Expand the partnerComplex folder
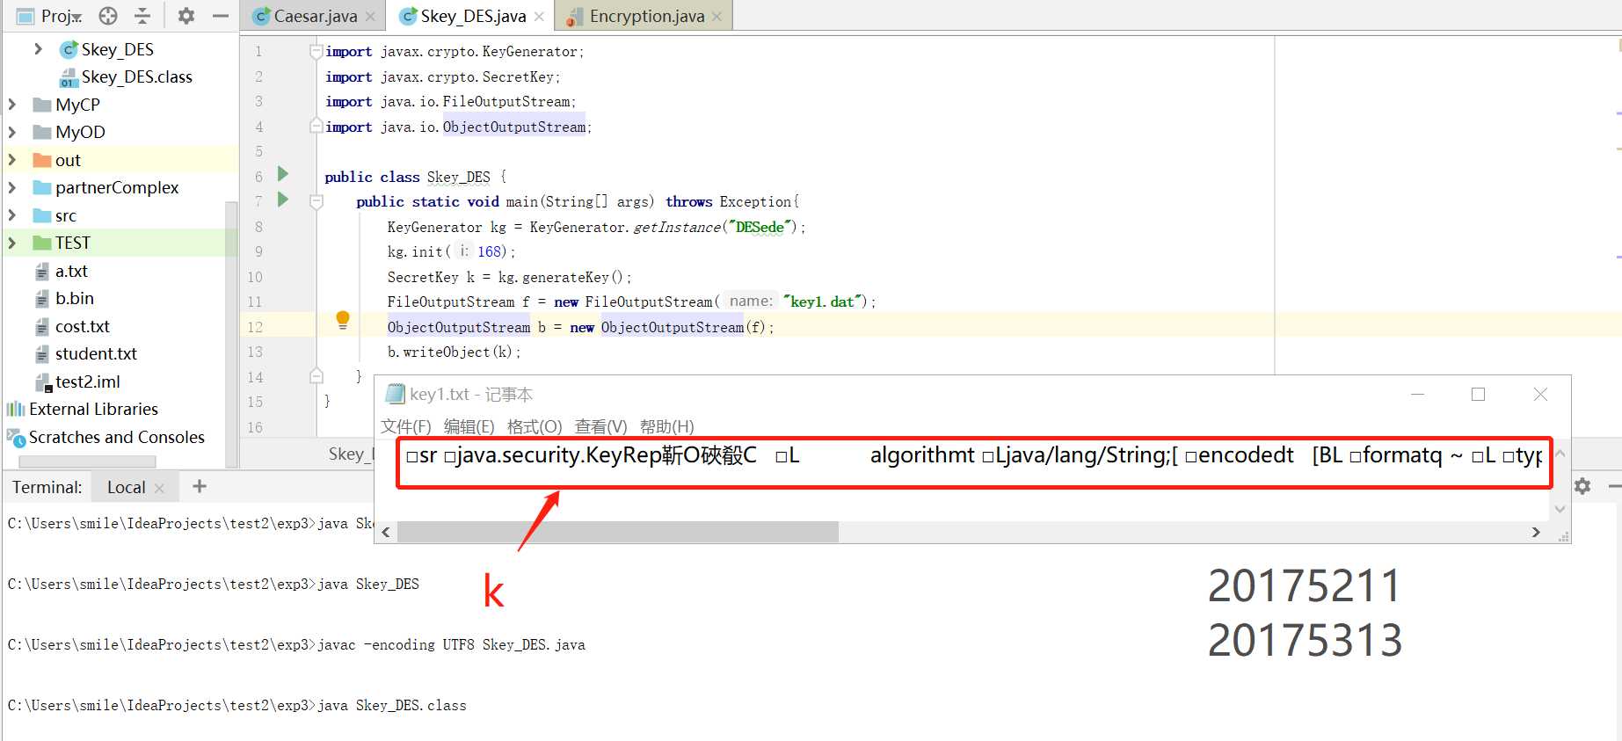The image size is (1622, 741). tap(11, 187)
